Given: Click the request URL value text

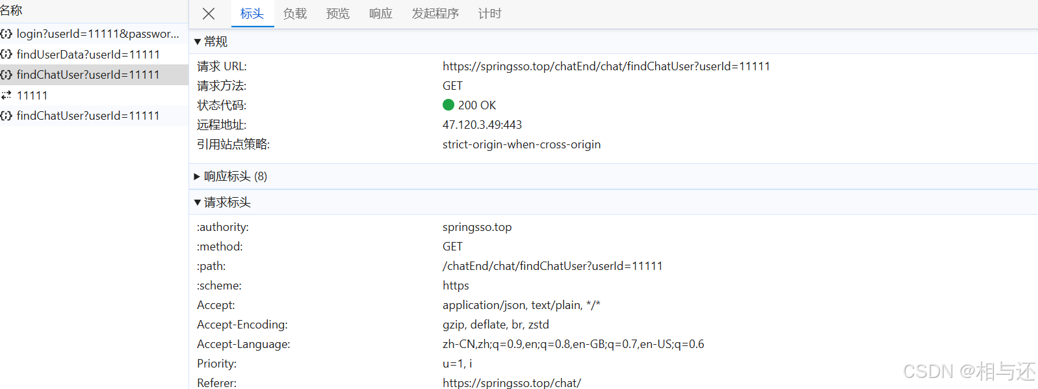Looking at the screenshot, I should point(606,66).
